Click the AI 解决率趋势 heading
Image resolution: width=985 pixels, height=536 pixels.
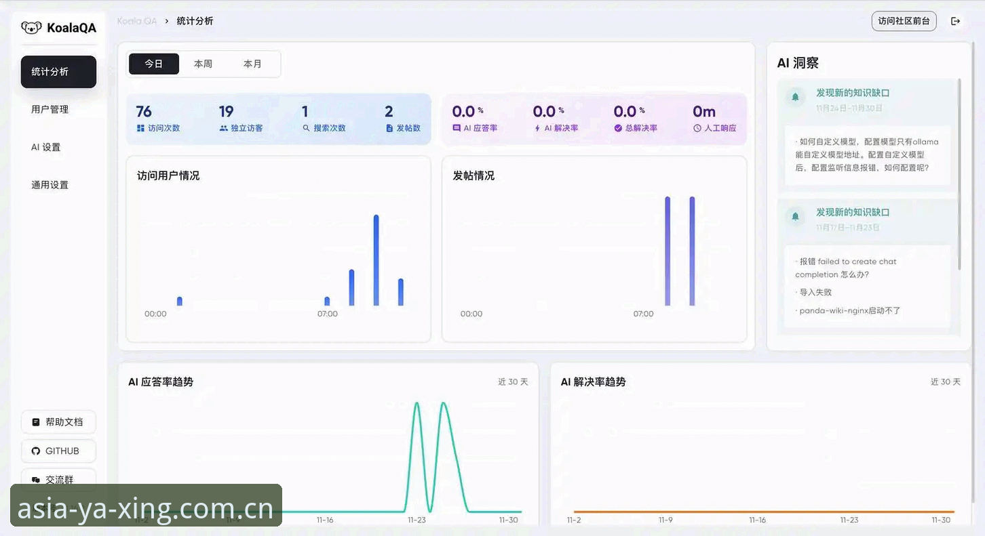593,382
